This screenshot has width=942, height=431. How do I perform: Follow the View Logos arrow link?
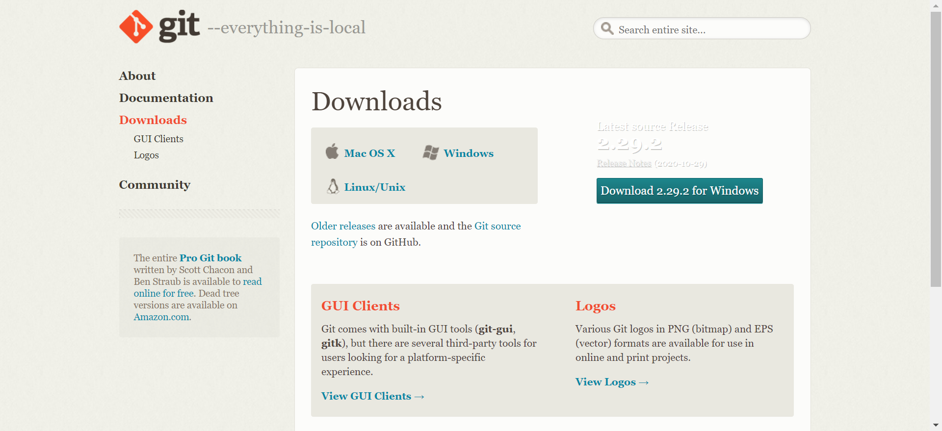click(x=612, y=382)
